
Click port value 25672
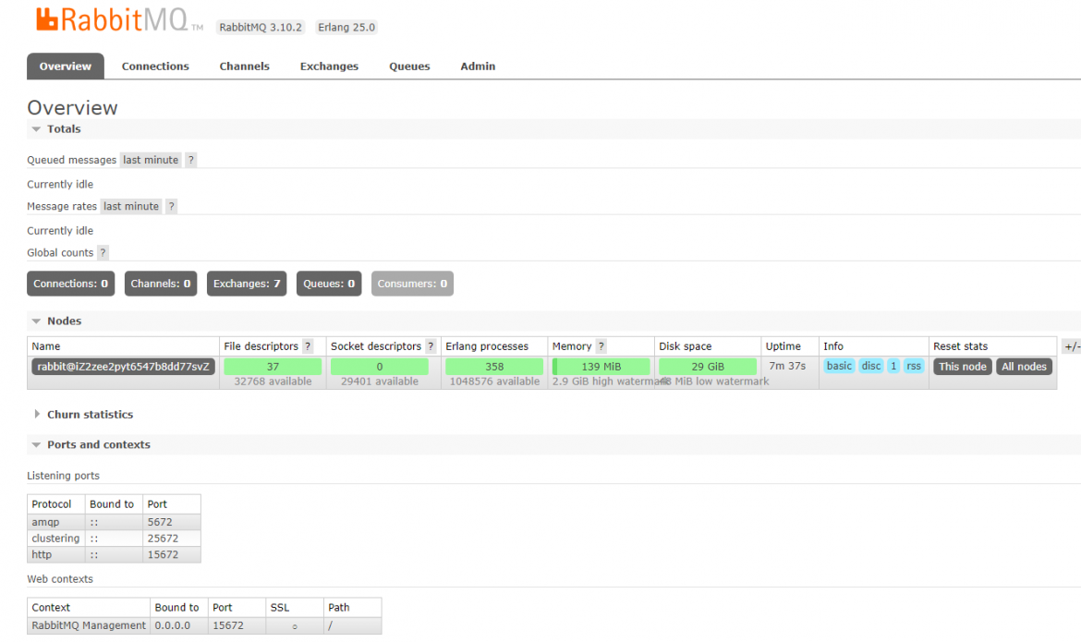(x=163, y=538)
